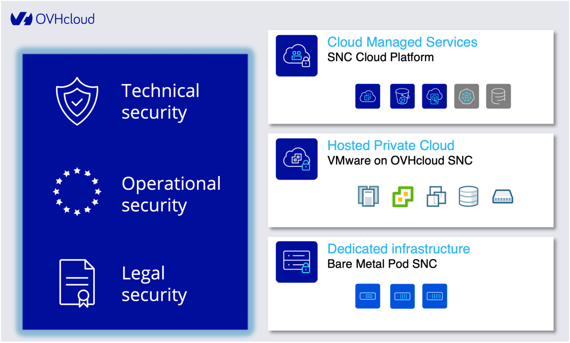Click the datastore cylinder icon in VMware row

point(468,196)
